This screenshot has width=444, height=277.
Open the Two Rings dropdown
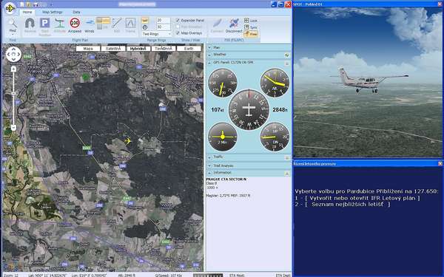tap(156, 34)
